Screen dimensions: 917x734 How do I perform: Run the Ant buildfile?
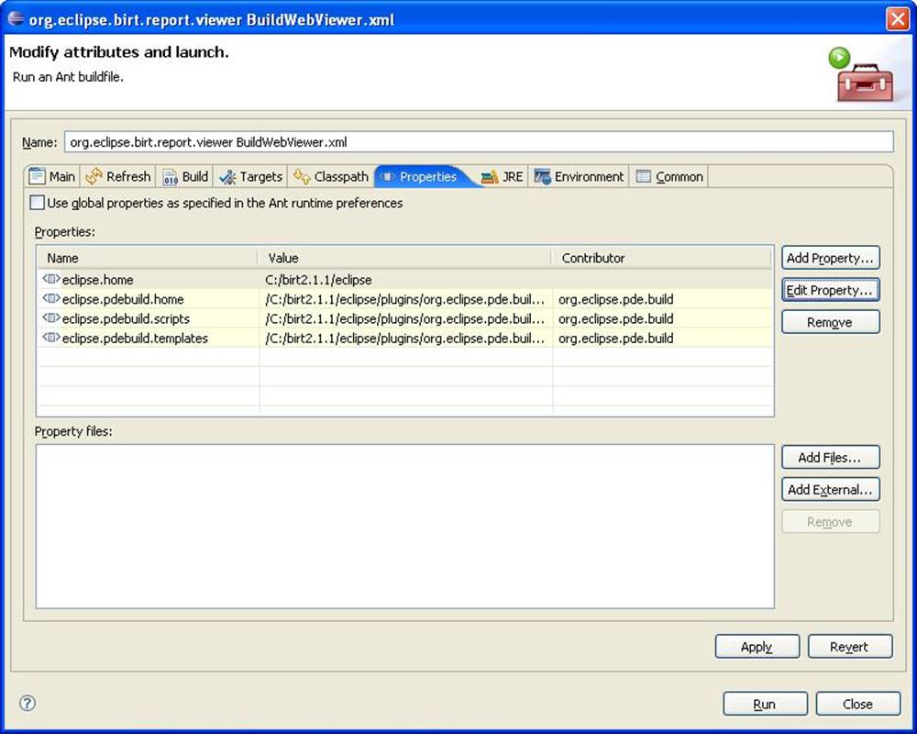tap(766, 704)
